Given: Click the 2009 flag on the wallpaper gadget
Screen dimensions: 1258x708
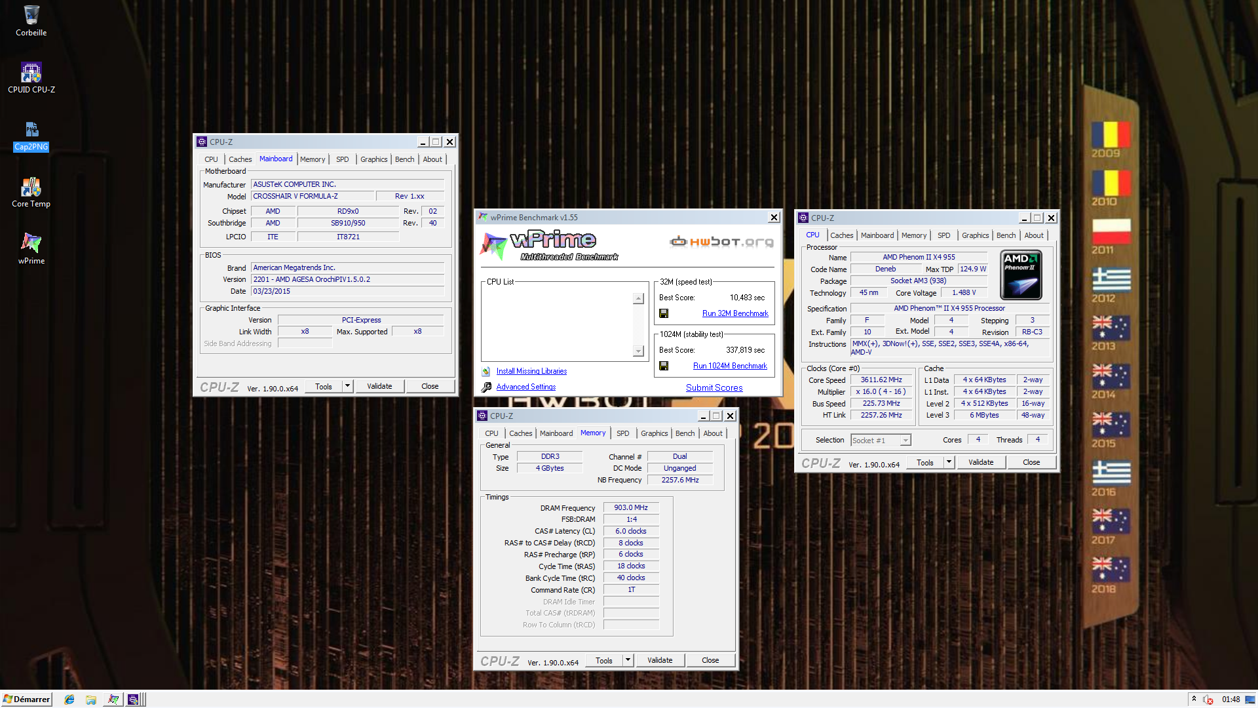Looking at the screenshot, I should click(x=1110, y=134).
